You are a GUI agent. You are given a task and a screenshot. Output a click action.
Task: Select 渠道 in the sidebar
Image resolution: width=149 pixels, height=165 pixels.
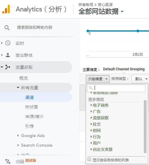click(x=29, y=97)
